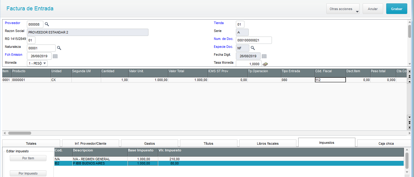Click taxes table scroll-up arrow
The width and height of the screenshot is (414, 177).
[407, 150]
